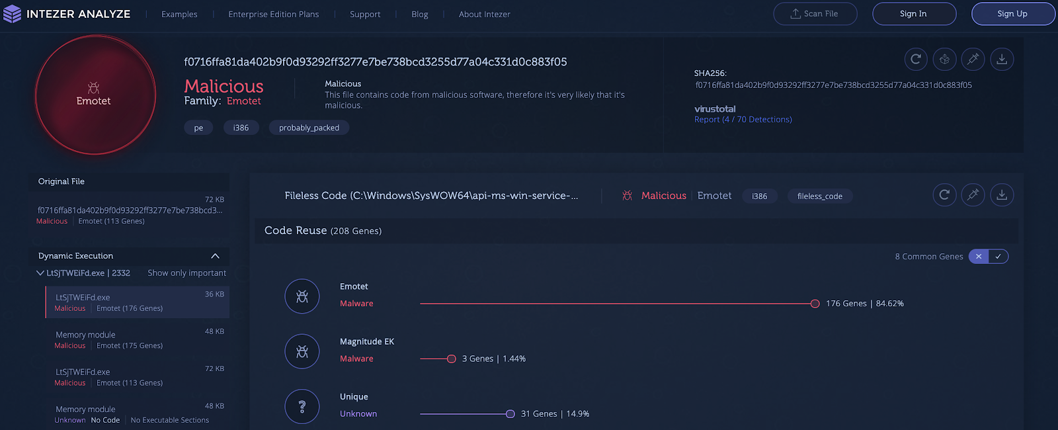Click the '31 Genes | 14.9%' value
Screen dimensions: 1058x430
(x=555, y=414)
